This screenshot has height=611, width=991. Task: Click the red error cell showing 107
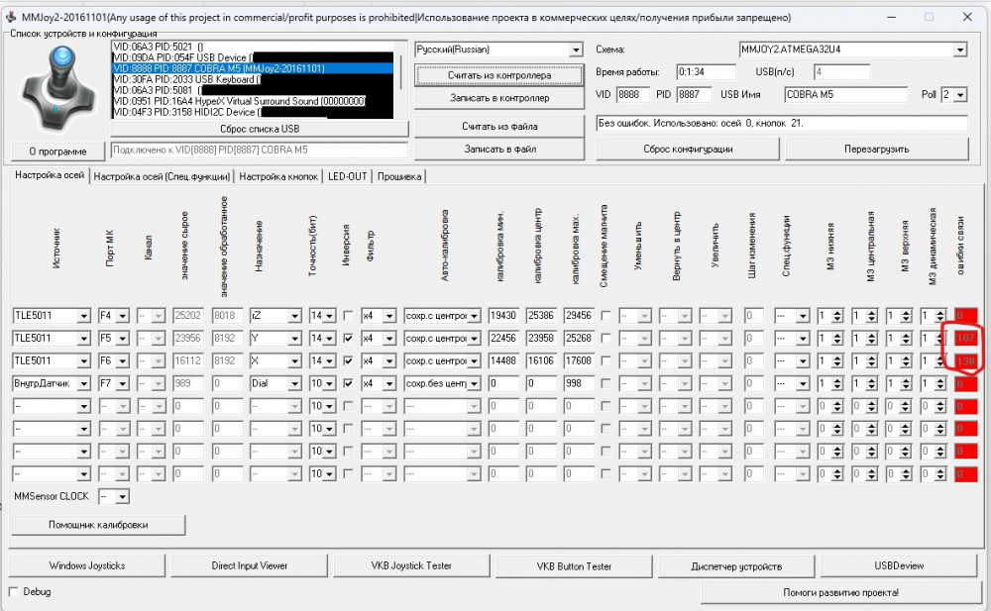[965, 338]
